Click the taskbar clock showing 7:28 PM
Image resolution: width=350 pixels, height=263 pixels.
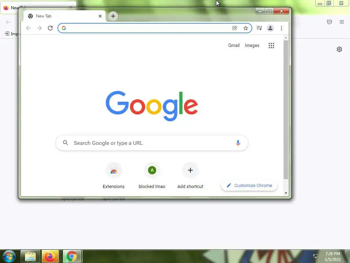click(333, 256)
